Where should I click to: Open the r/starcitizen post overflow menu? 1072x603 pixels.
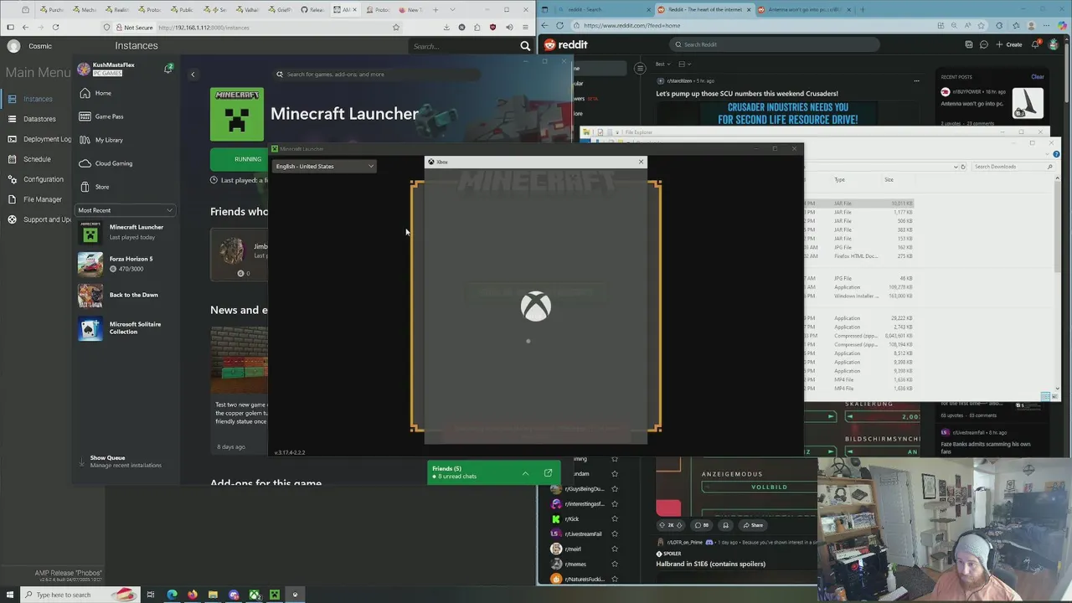tap(916, 81)
